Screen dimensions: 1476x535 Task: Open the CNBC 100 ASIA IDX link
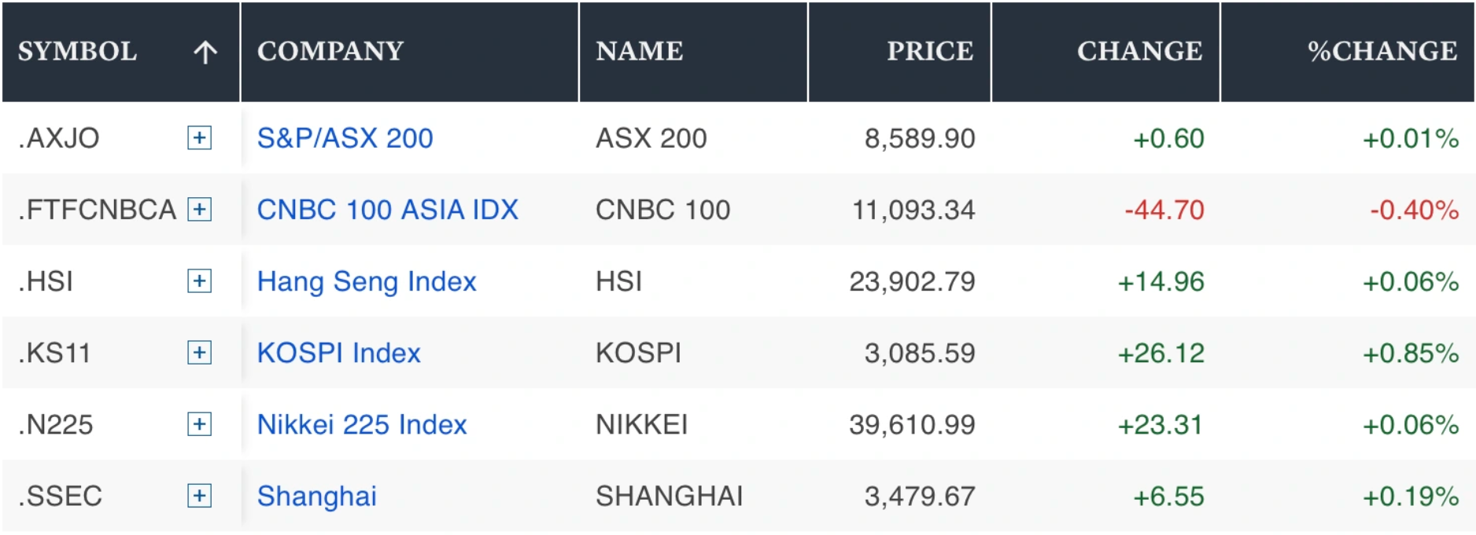coord(387,210)
